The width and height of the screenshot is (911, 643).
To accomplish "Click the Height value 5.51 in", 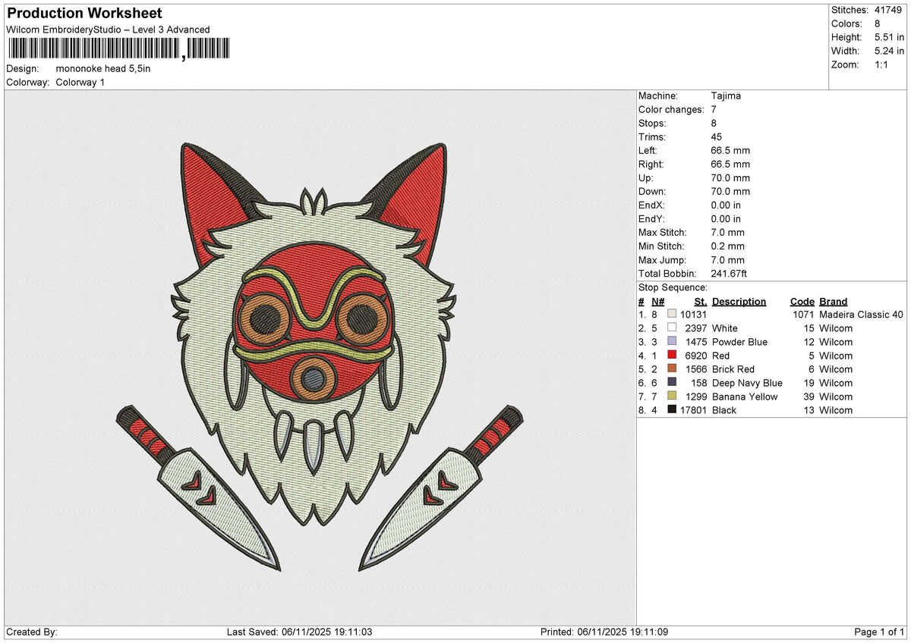I will tap(890, 37).
